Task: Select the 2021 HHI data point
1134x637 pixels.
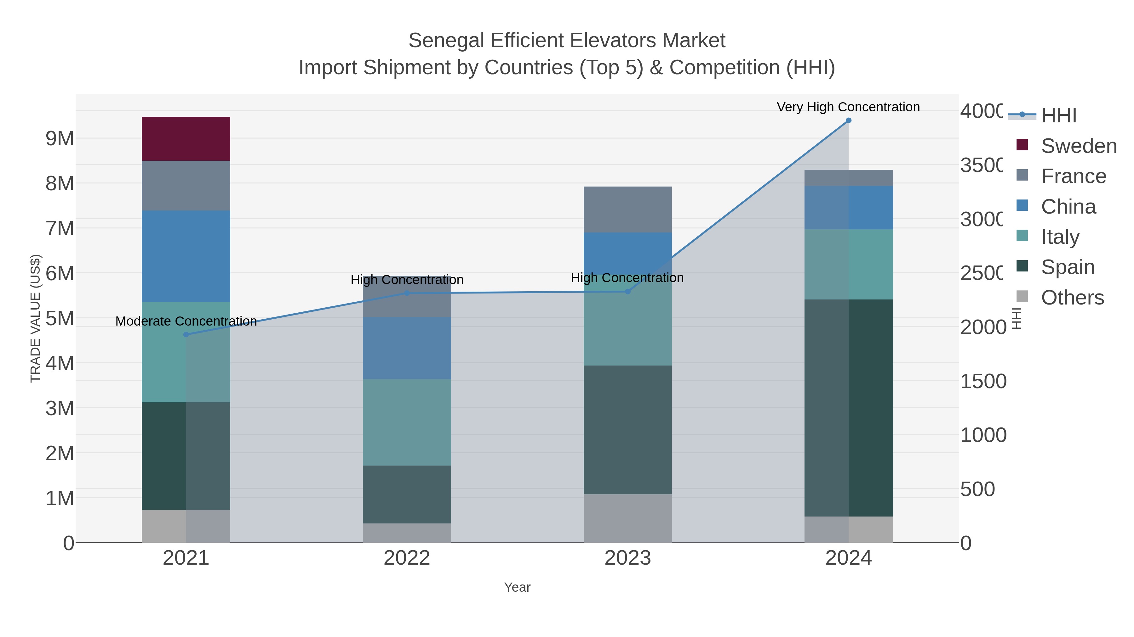Action: tap(186, 335)
